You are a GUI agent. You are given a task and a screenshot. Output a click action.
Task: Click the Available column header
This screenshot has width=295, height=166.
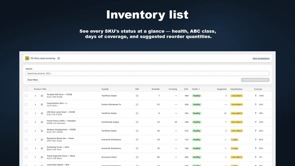point(156,89)
